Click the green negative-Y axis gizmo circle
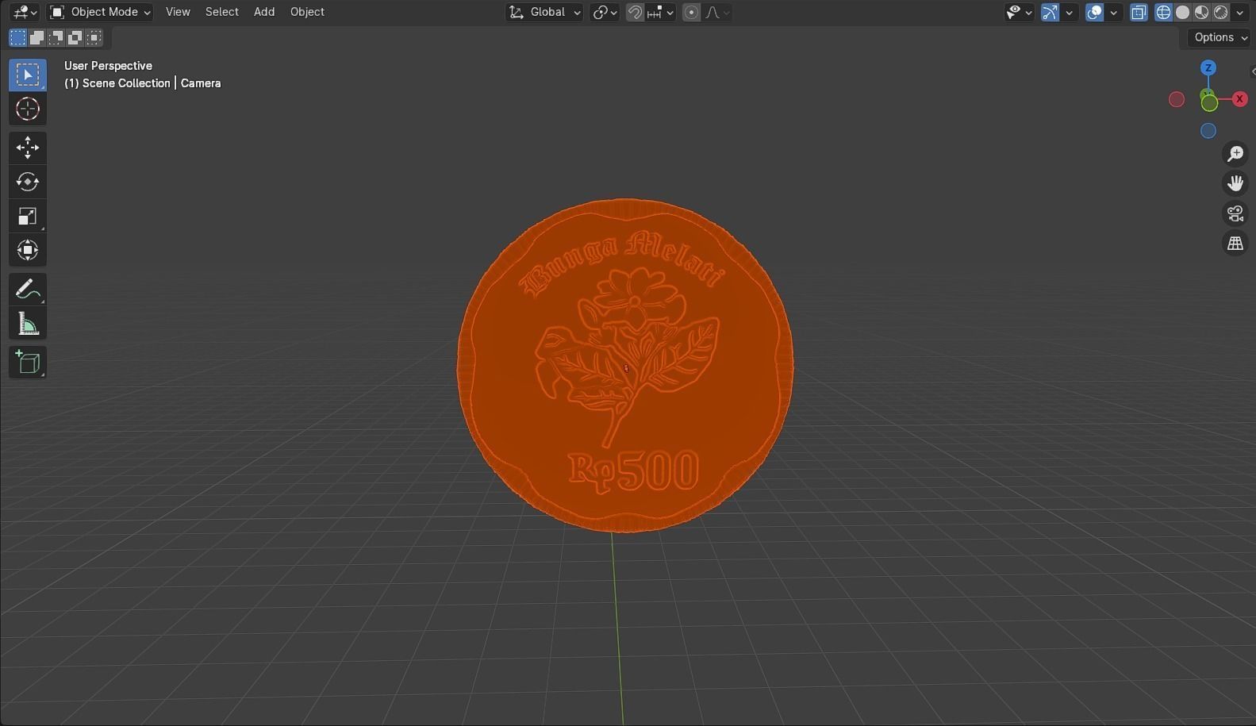 click(1209, 102)
